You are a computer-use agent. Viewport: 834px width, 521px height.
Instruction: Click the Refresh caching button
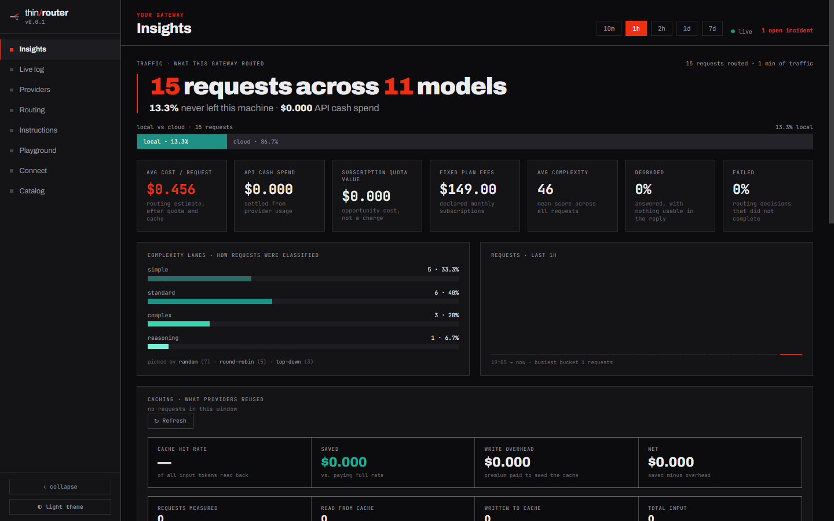(170, 421)
